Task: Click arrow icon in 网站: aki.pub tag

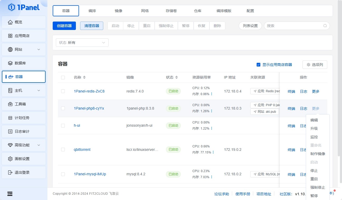Action: [x=255, y=112]
